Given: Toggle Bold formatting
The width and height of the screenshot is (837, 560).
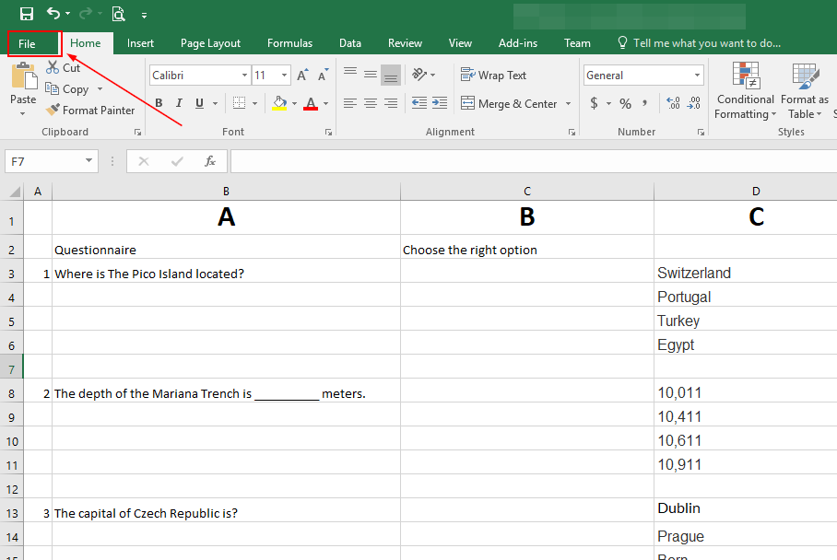Looking at the screenshot, I should click(159, 103).
